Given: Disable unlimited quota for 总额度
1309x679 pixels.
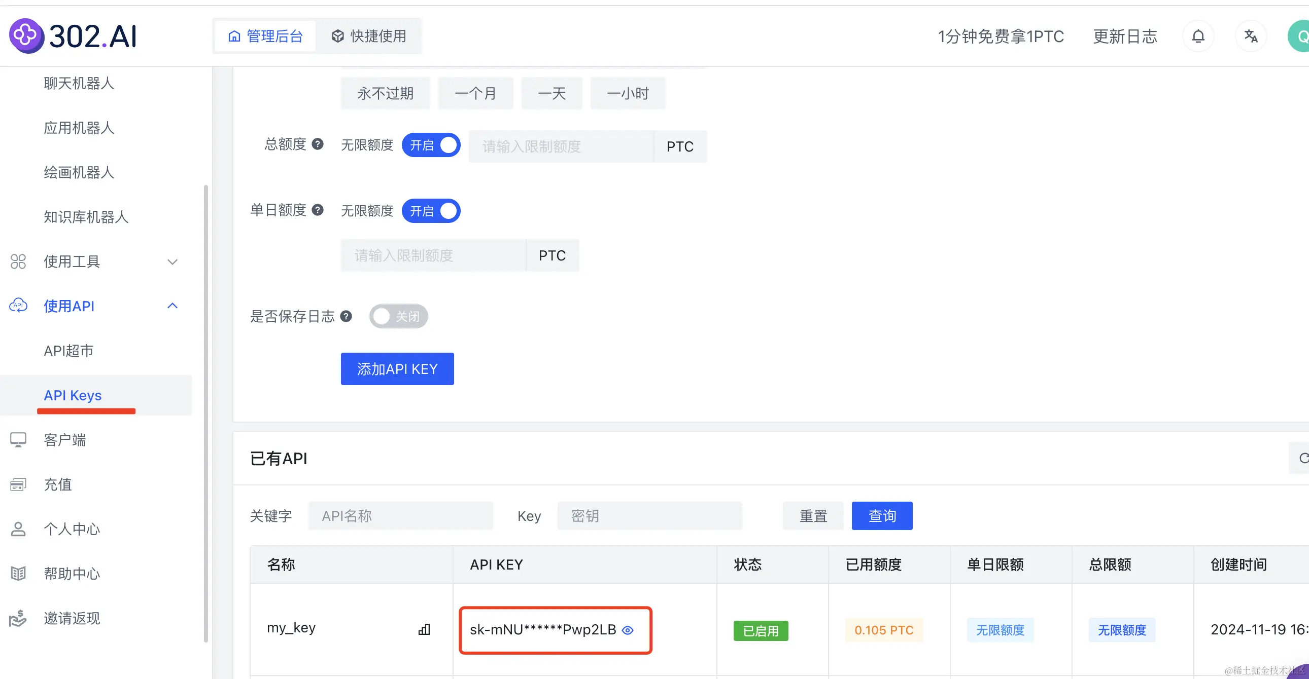Looking at the screenshot, I should 431,145.
